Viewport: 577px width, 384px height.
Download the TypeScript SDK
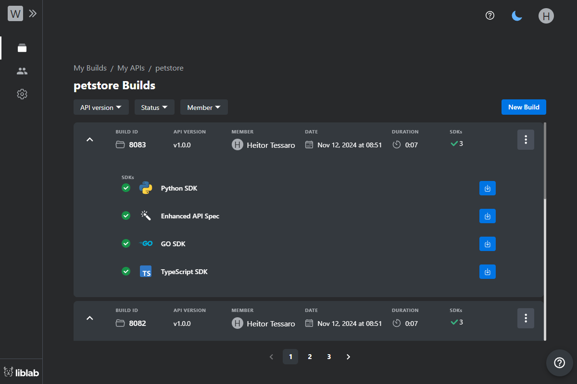(x=487, y=272)
